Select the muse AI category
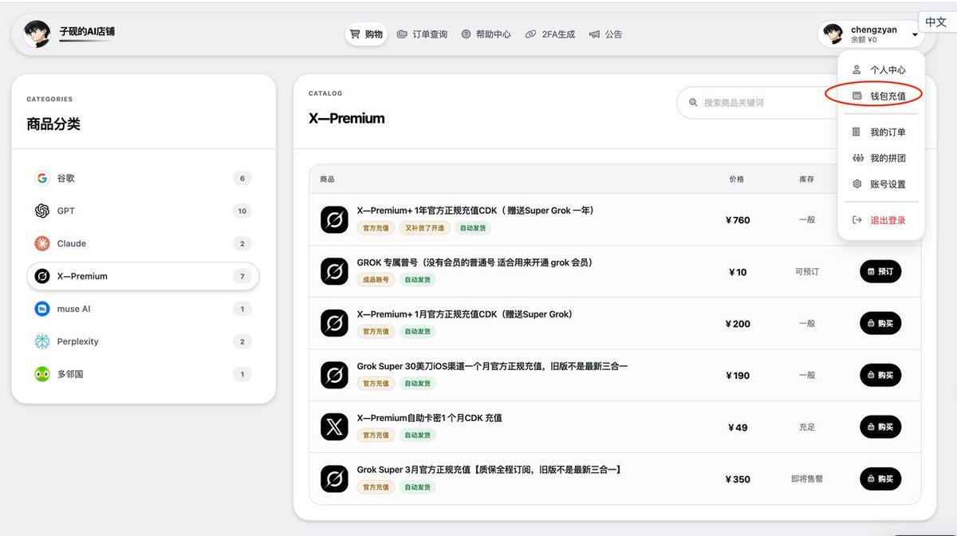957x536 pixels. (144, 309)
